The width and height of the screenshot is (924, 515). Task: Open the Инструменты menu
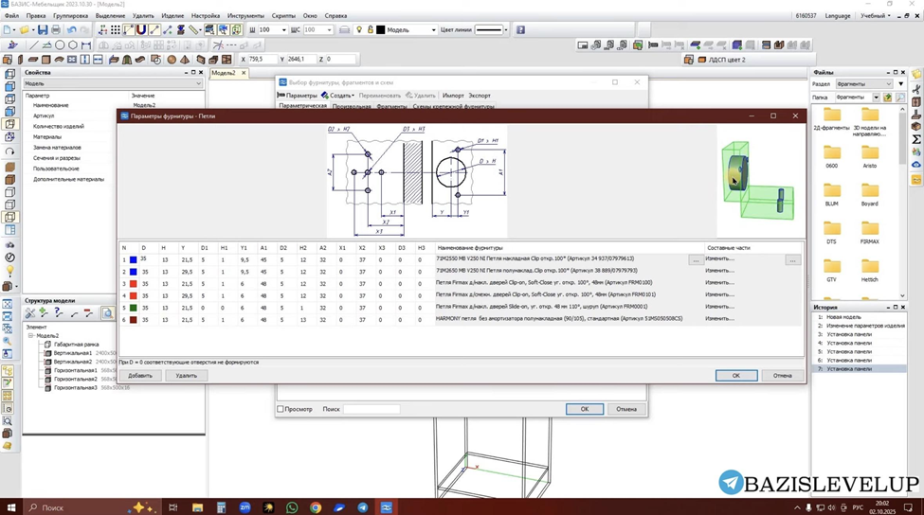(x=245, y=16)
